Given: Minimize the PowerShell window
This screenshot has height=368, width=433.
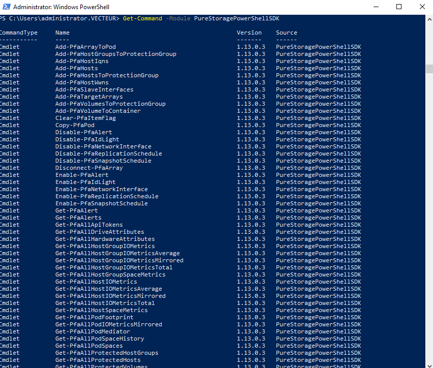Looking at the screenshot, I should pos(376,7).
